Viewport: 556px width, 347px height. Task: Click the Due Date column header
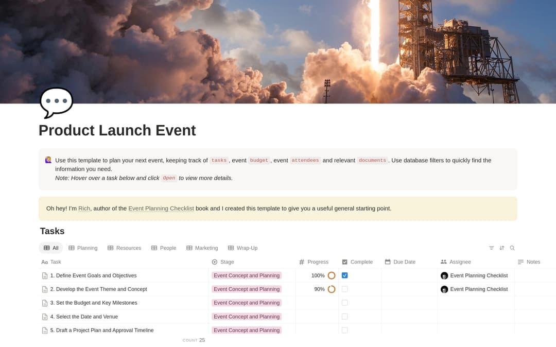click(400, 262)
